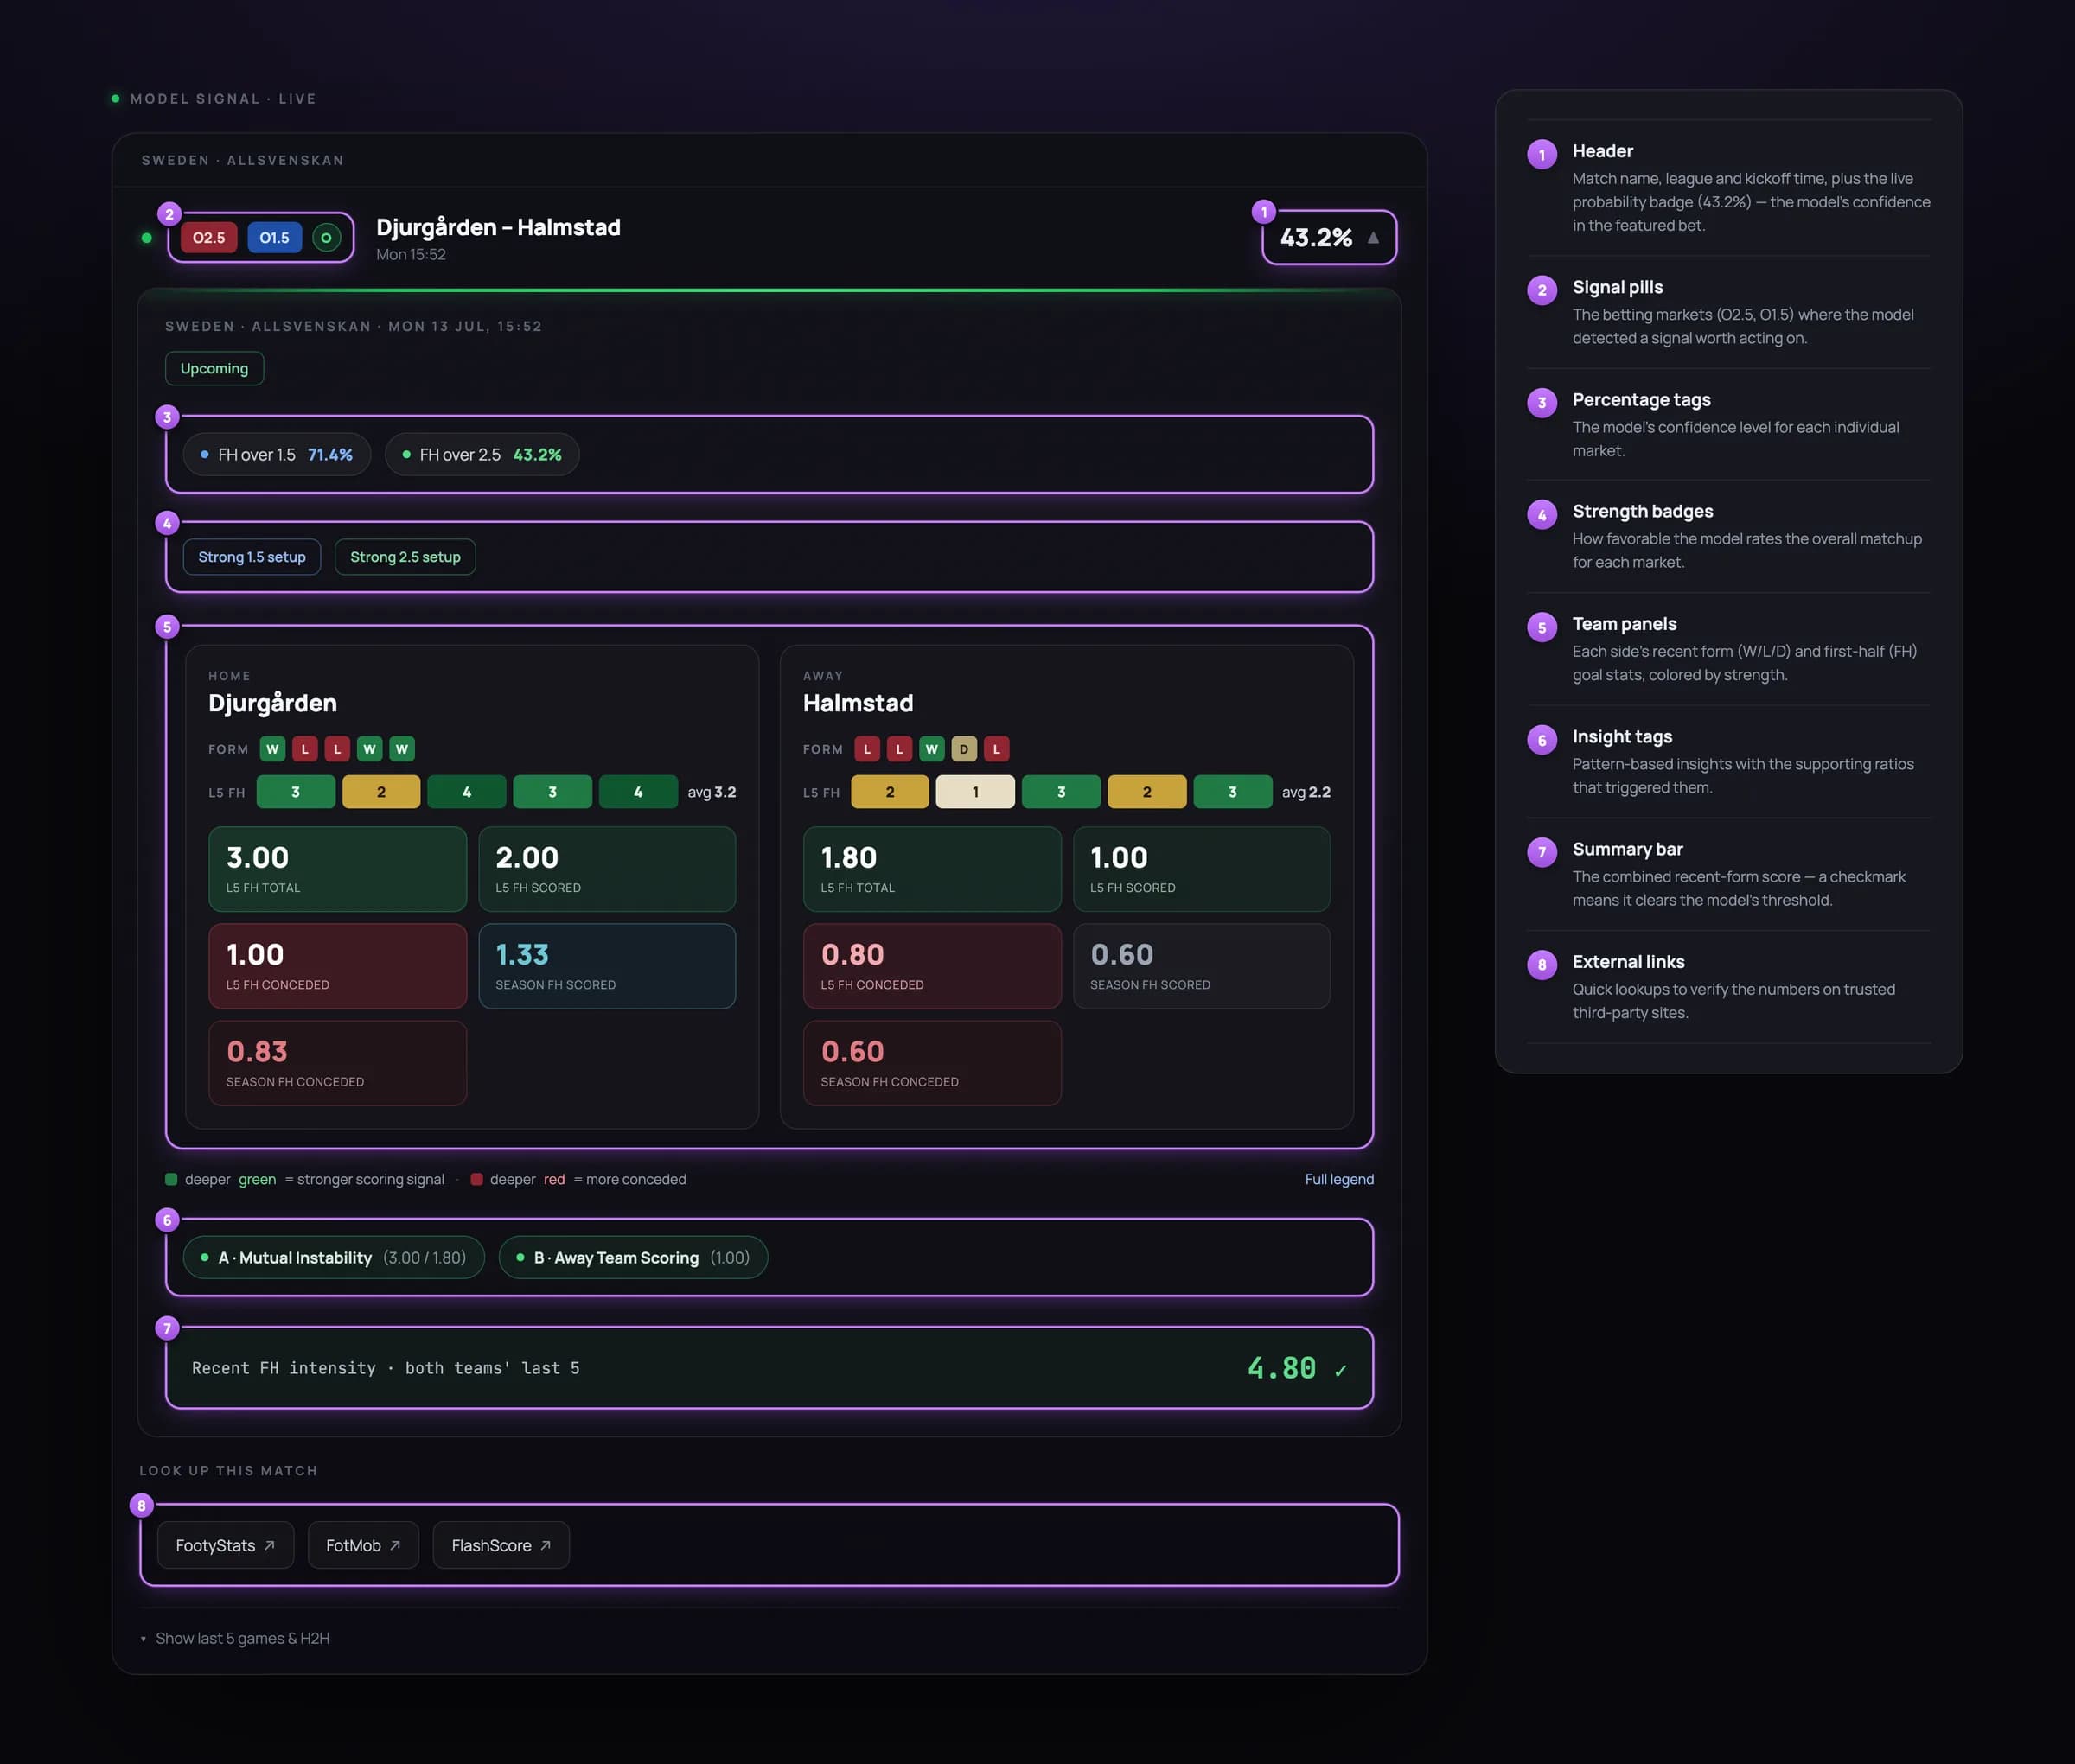Click Halmstad's W form badge
Image resolution: width=2075 pixels, height=1764 pixels.
931,749
